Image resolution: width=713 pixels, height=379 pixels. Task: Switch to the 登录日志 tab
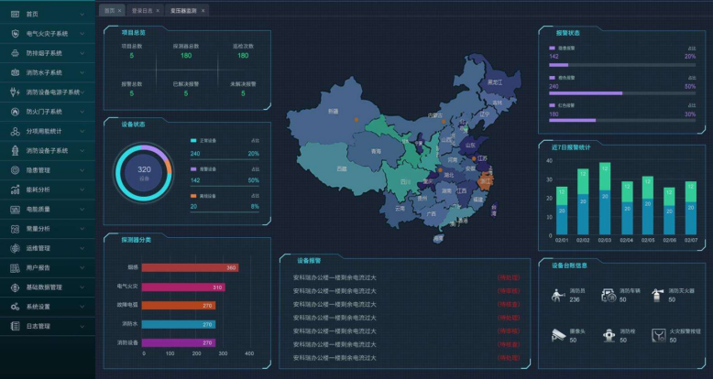[143, 10]
